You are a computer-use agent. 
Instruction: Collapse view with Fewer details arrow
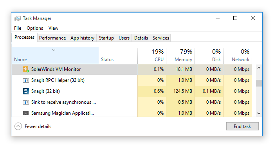pos(18,126)
